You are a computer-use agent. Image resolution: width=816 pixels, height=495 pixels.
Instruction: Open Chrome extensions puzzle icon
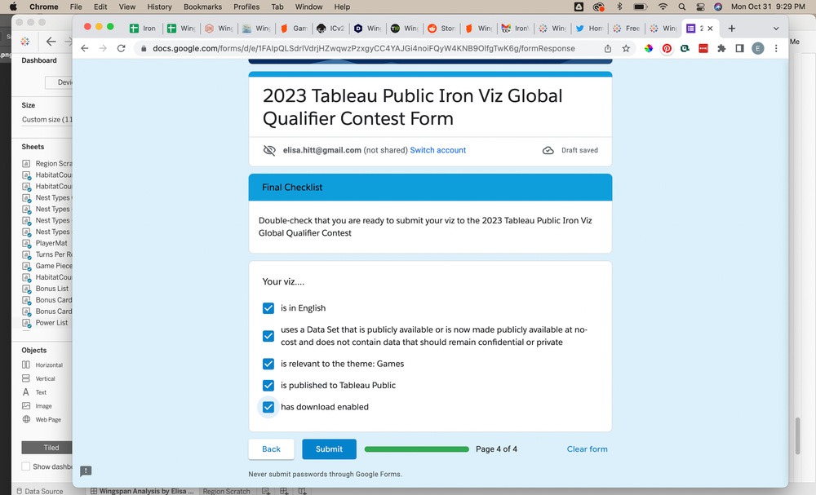tap(721, 48)
